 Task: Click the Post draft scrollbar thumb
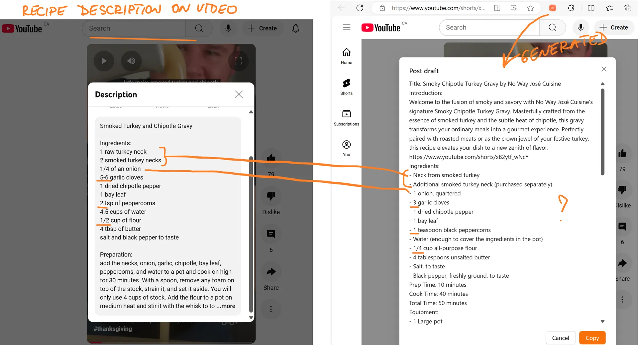602,132
